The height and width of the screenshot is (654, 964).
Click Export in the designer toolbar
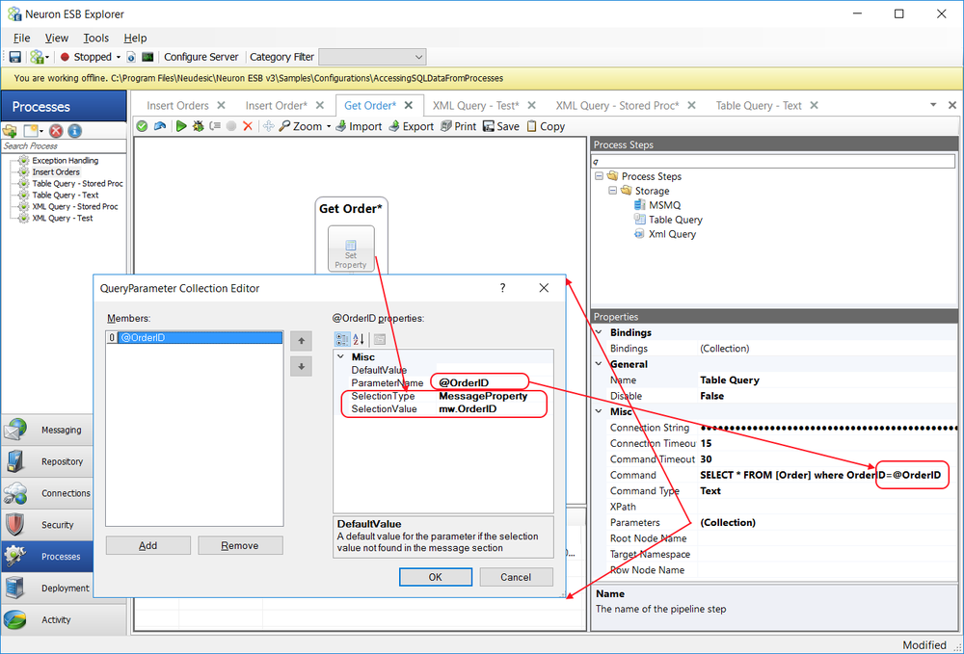pyautogui.click(x=412, y=126)
